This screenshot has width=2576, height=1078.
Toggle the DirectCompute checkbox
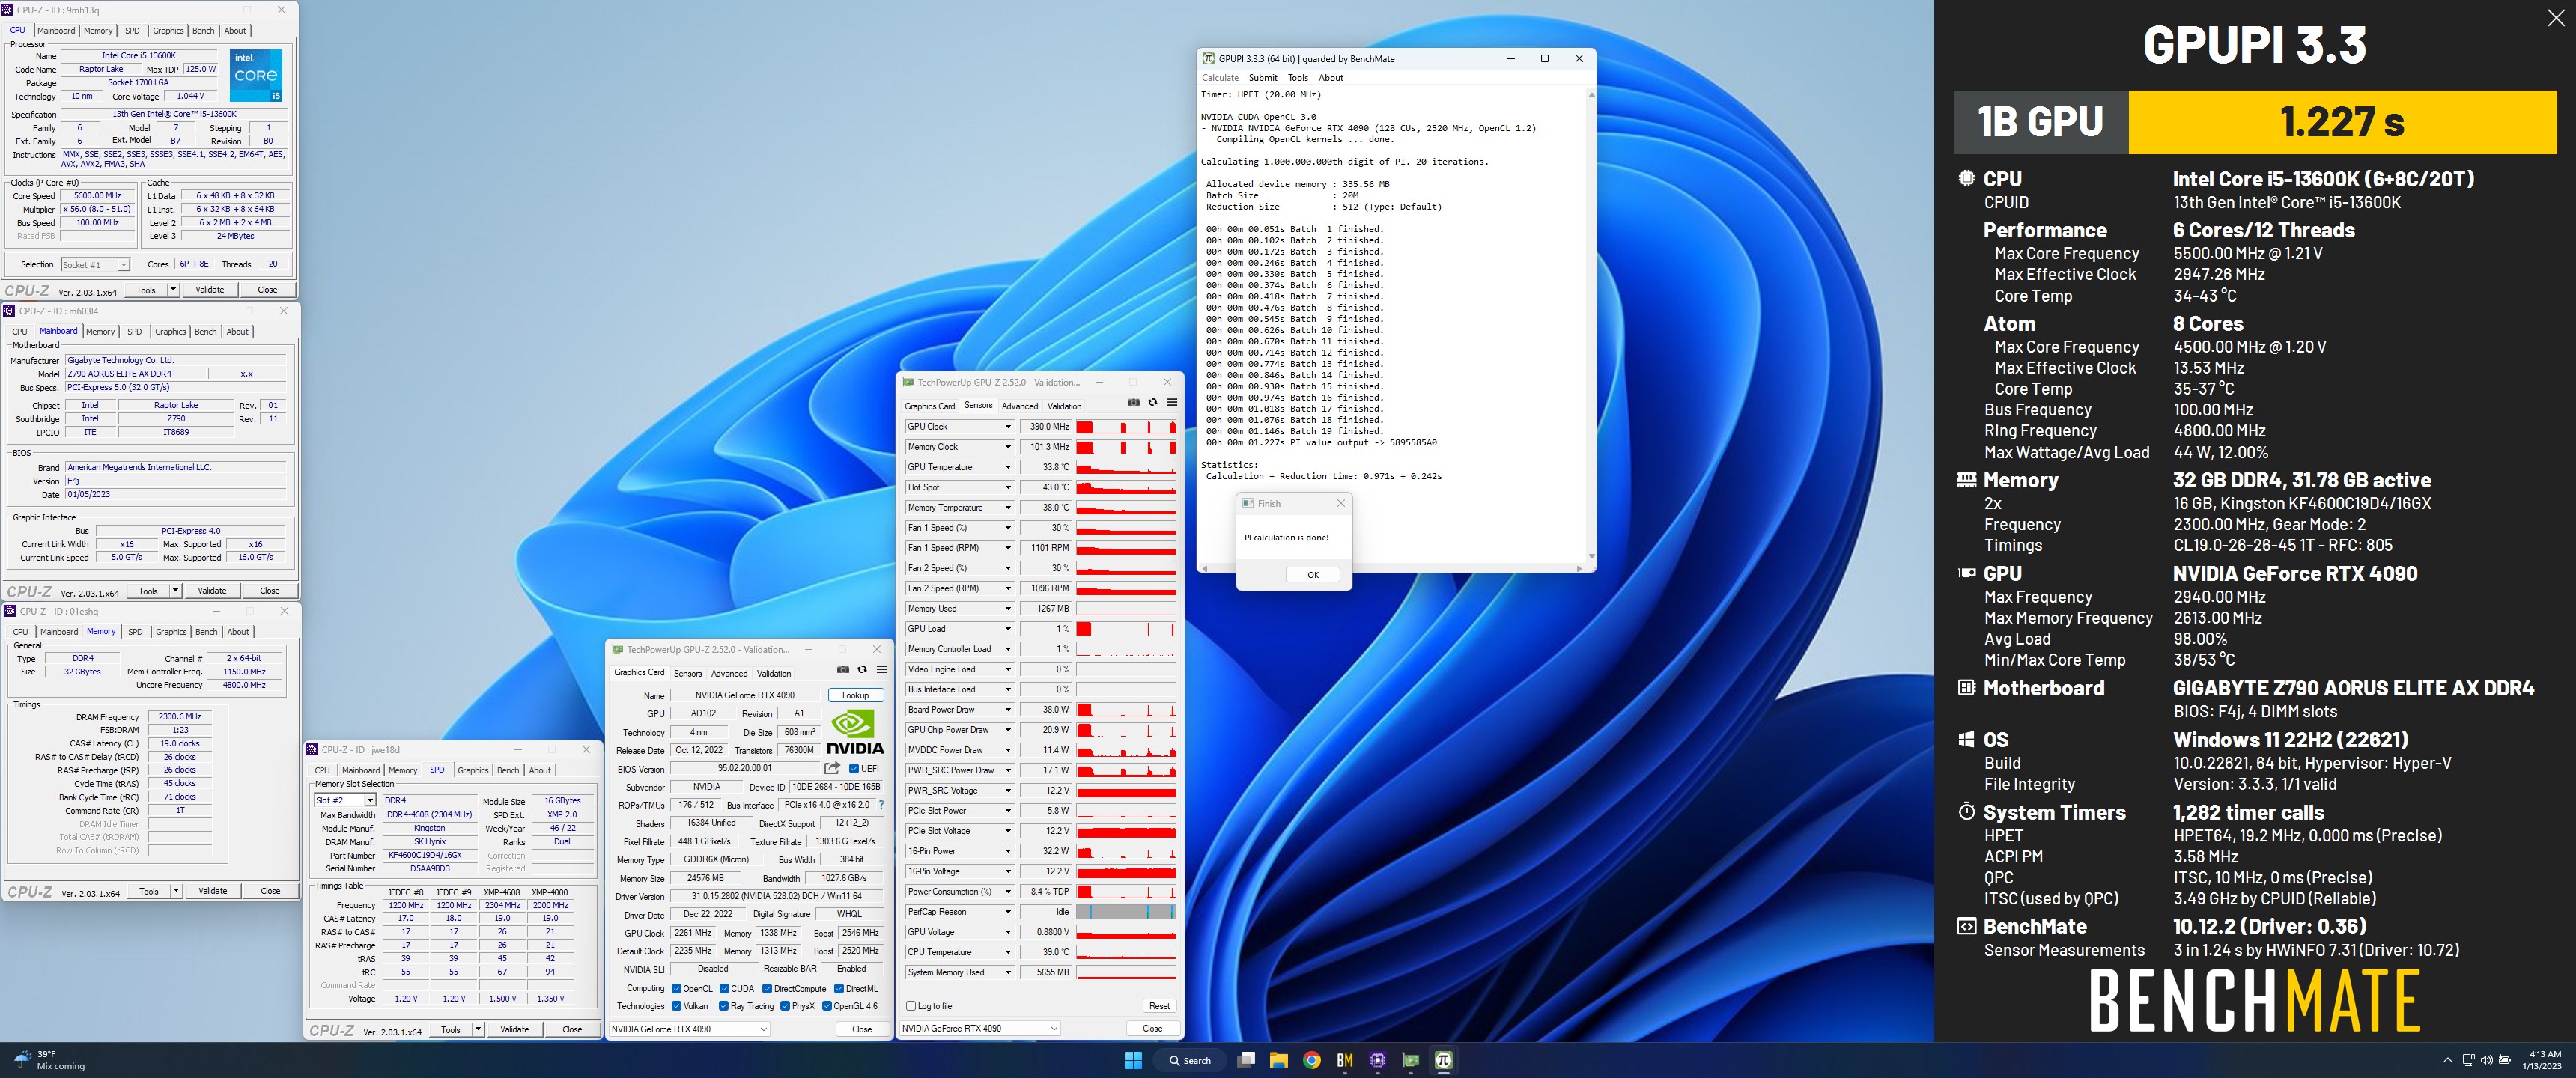point(767,988)
